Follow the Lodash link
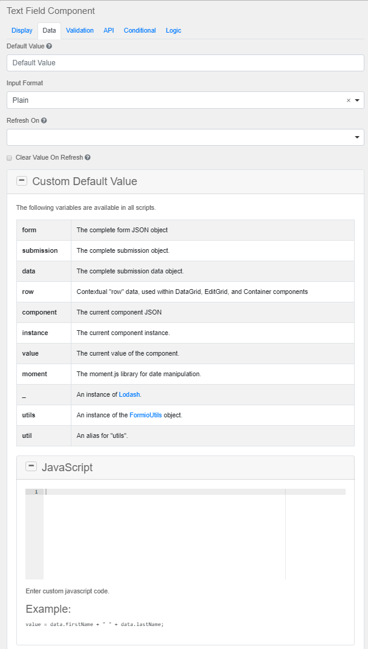The image size is (368, 649). coord(130,394)
